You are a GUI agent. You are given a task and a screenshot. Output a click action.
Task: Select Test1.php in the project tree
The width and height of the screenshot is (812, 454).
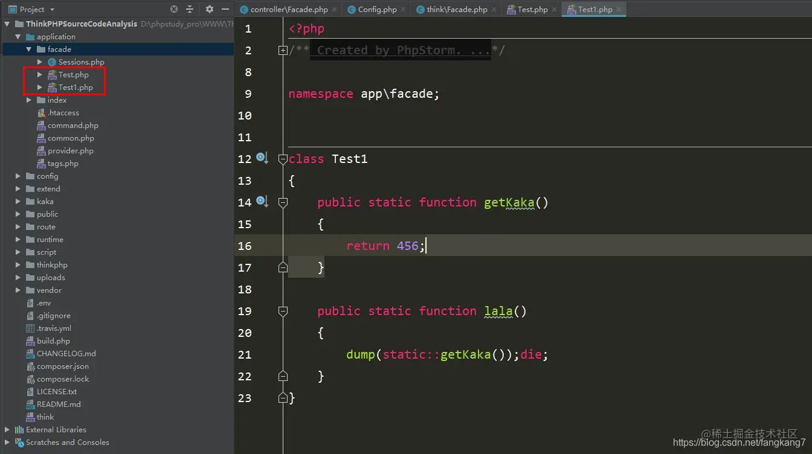(76, 88)
